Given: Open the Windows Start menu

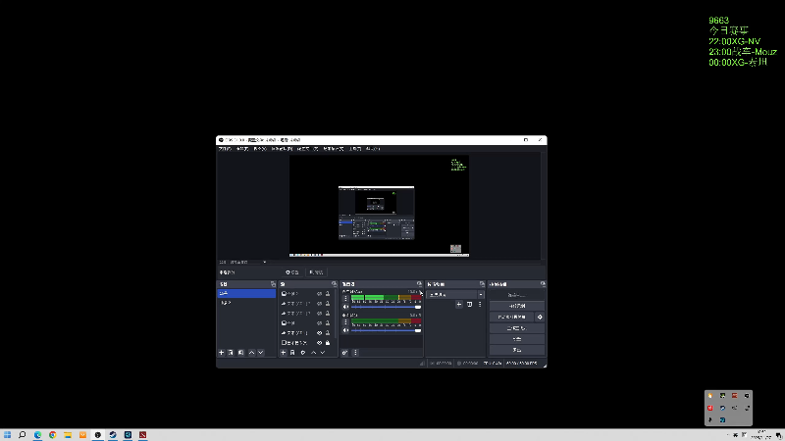Looking at the screenshot, I should [x=7, y=435].
